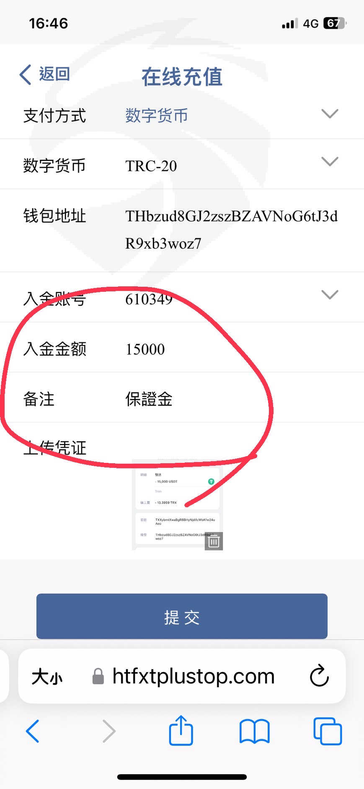The width and height of the screenshot is (364, 789).
Task: Tap the 返回 back arrow
Action: (x=26, y=75)
